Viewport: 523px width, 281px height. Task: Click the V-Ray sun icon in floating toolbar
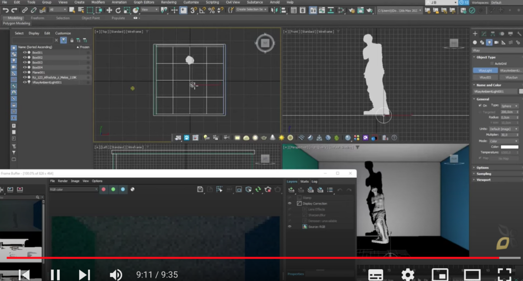(x=281, y=137)
